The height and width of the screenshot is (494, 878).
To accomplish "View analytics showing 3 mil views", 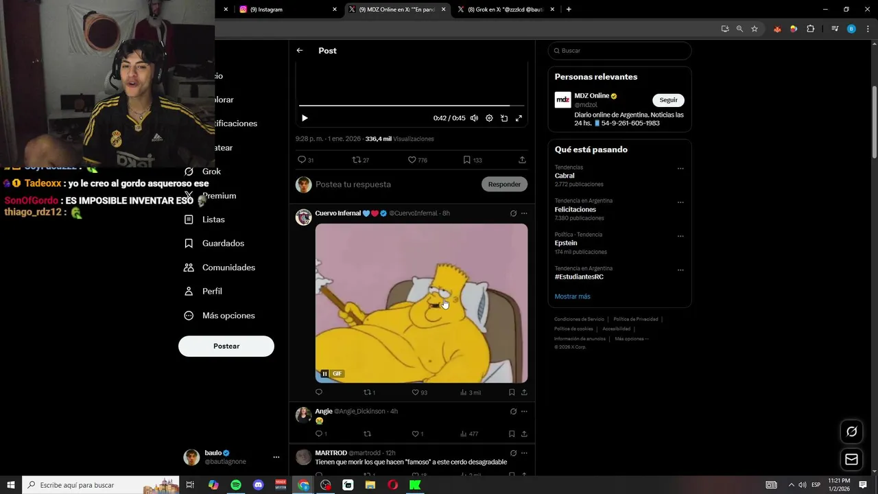I will coord(471,392).
